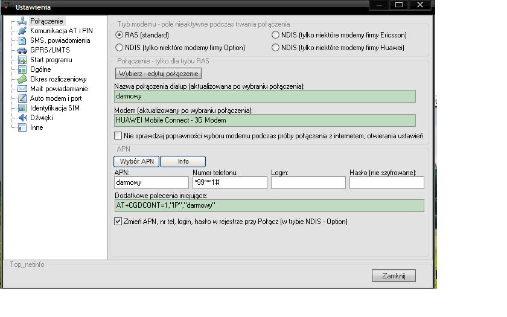Click the Wybór APN button

(x=136, y=161)
